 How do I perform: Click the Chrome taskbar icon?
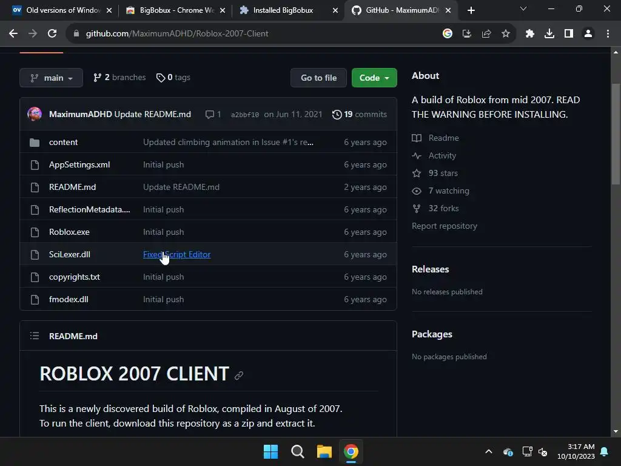[x=351, y=451]
